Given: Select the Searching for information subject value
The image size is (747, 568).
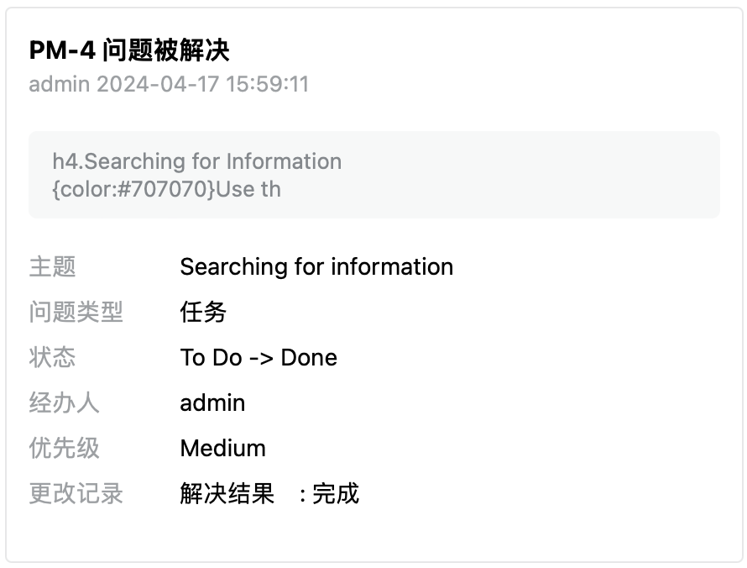Looking at the screenshot, I should (x=316, y=267).
